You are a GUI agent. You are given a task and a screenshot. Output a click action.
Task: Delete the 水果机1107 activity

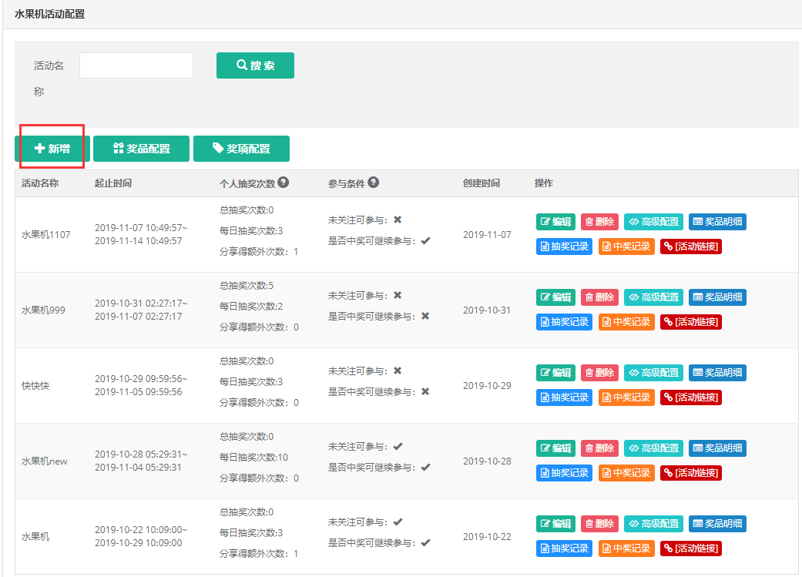point(599,222)
